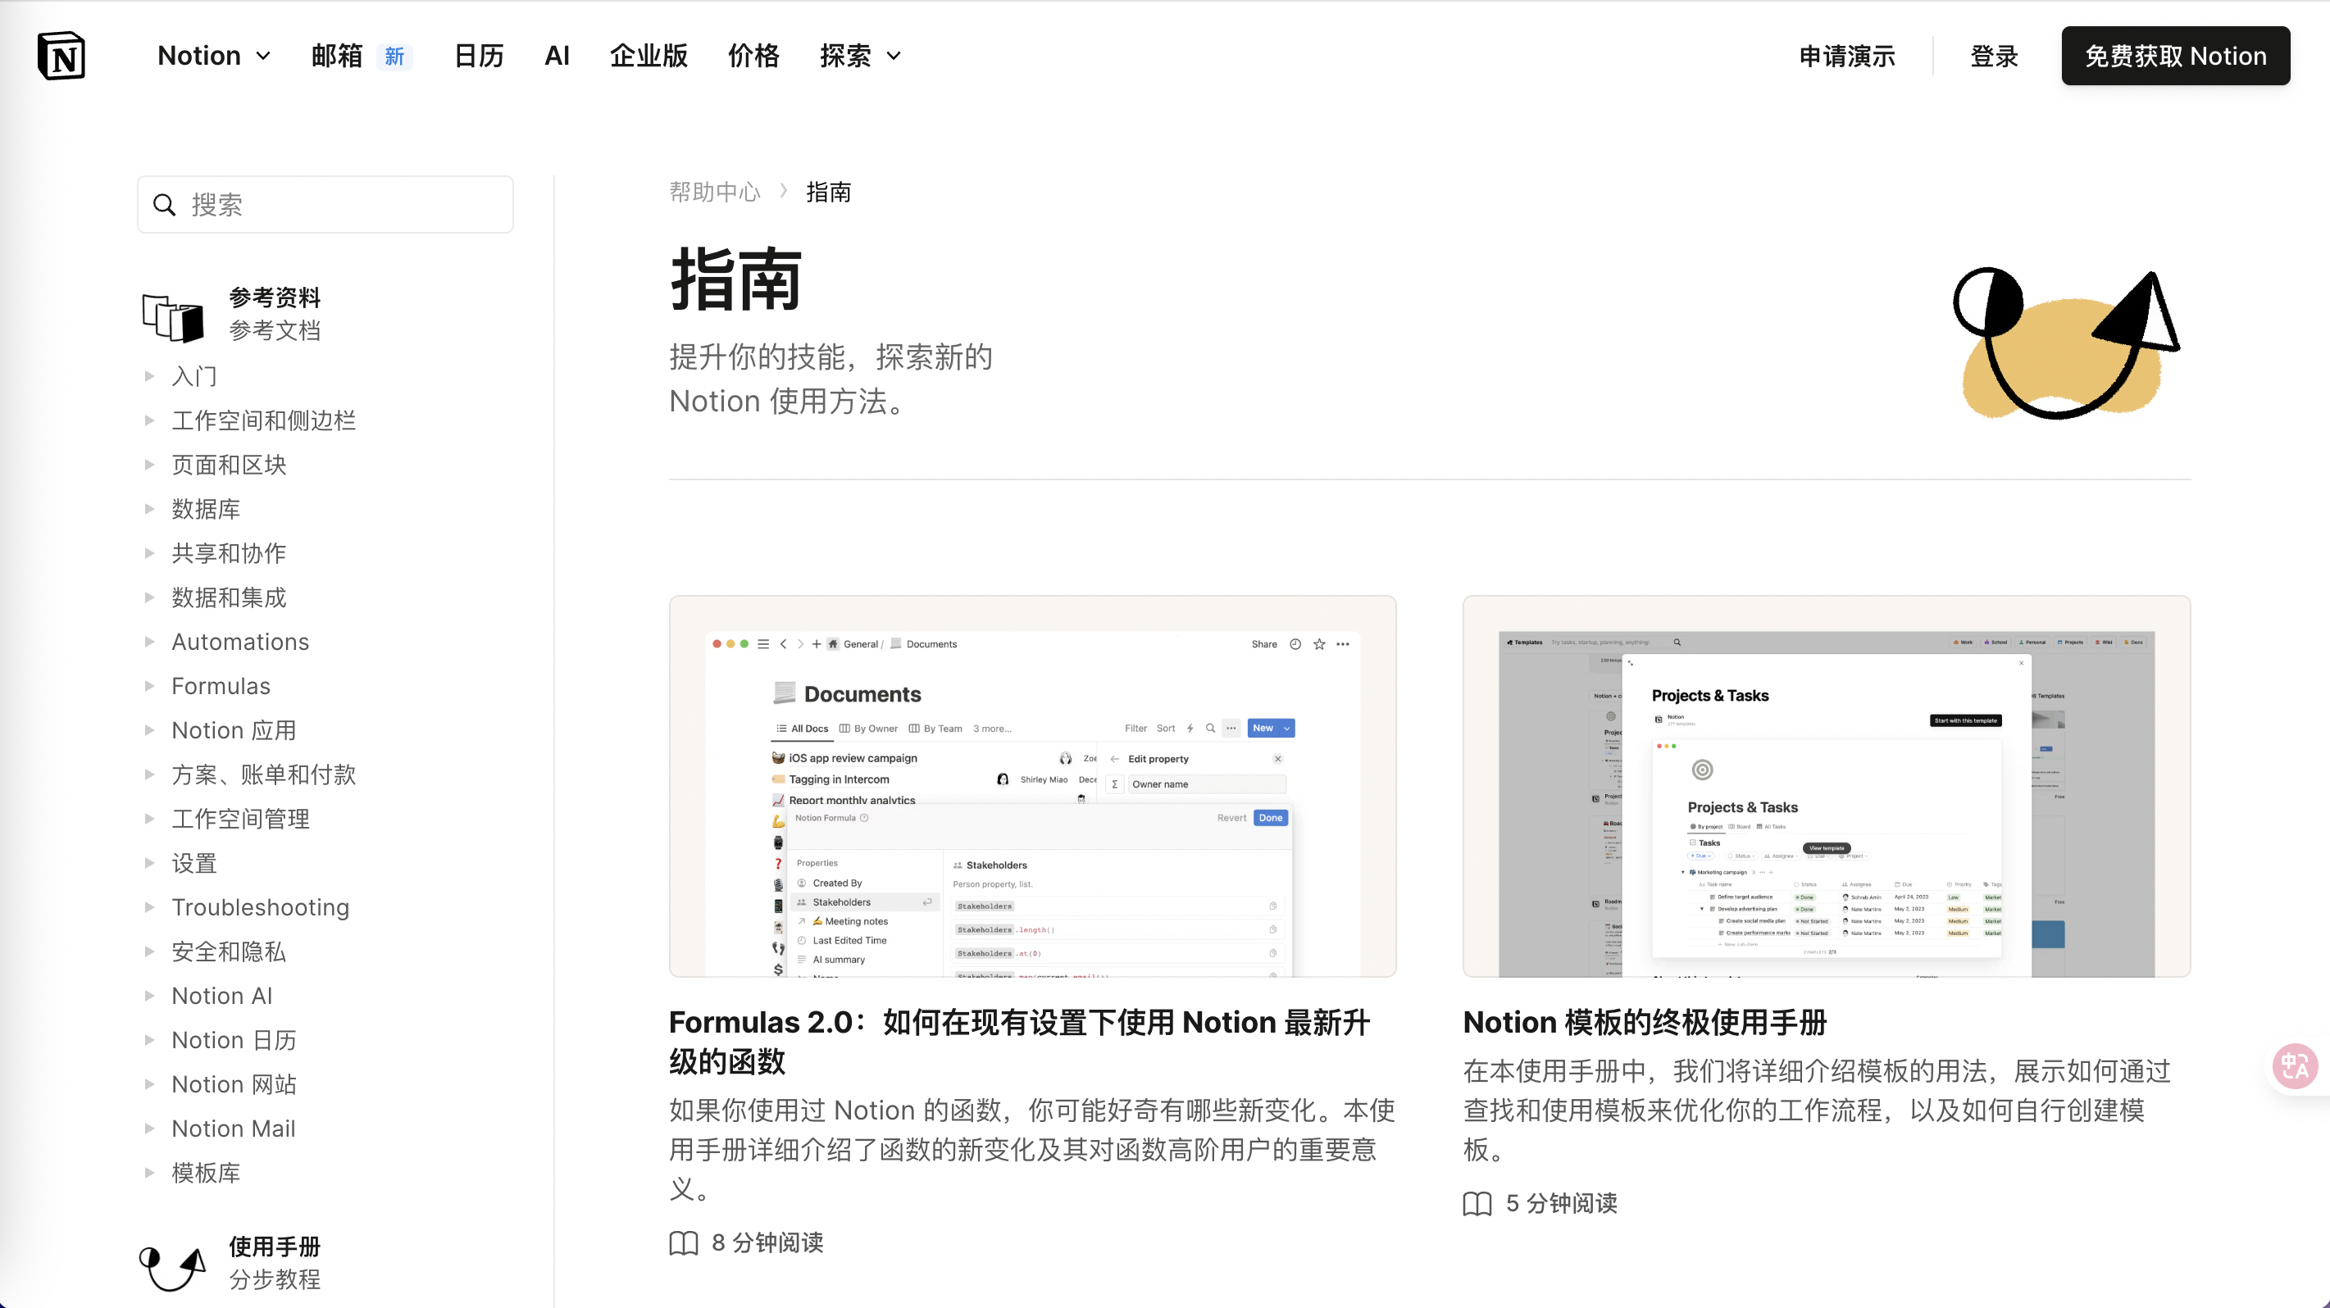Open the Notion dropdown in navigation

213,56
